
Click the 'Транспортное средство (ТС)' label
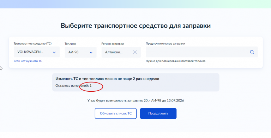(33, 44)
